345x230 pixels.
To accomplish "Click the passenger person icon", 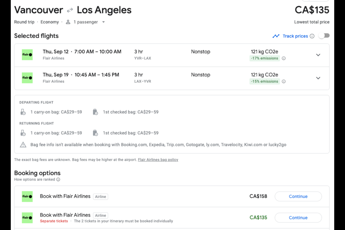I will (68, 22).
